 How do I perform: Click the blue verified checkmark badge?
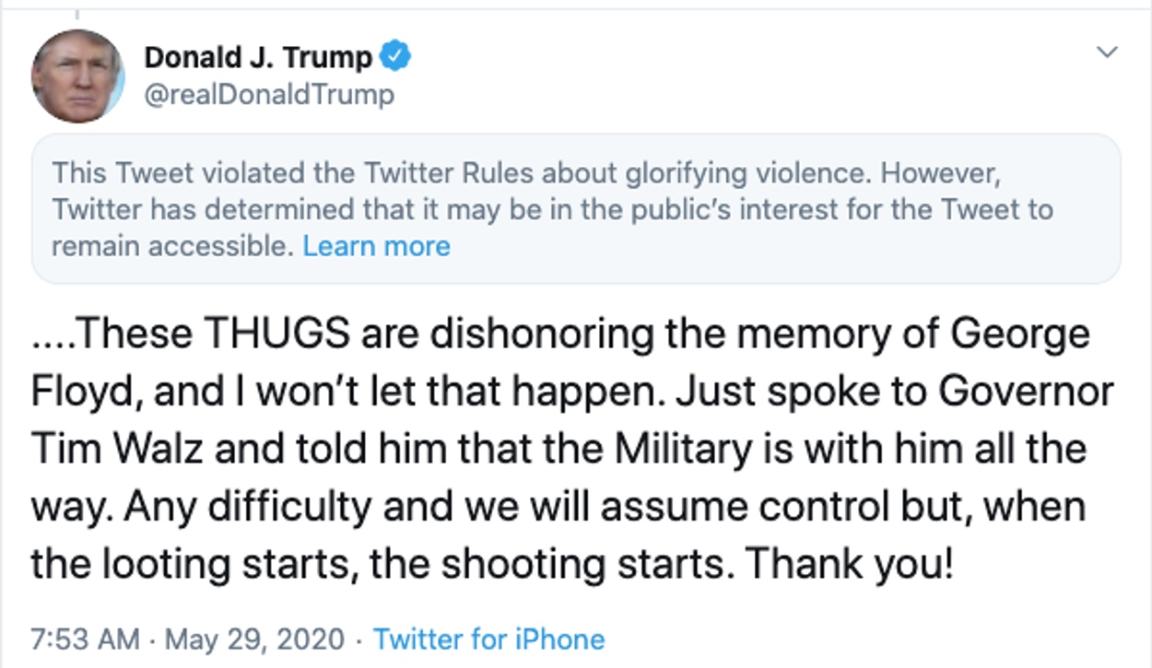point(396,57)
